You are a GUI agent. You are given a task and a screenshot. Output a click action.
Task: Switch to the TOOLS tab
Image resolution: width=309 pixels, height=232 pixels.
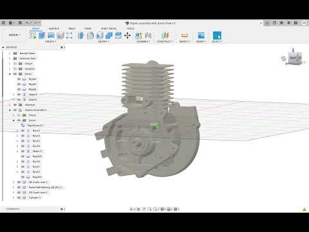pyautogui.click(x=130, y=28)
